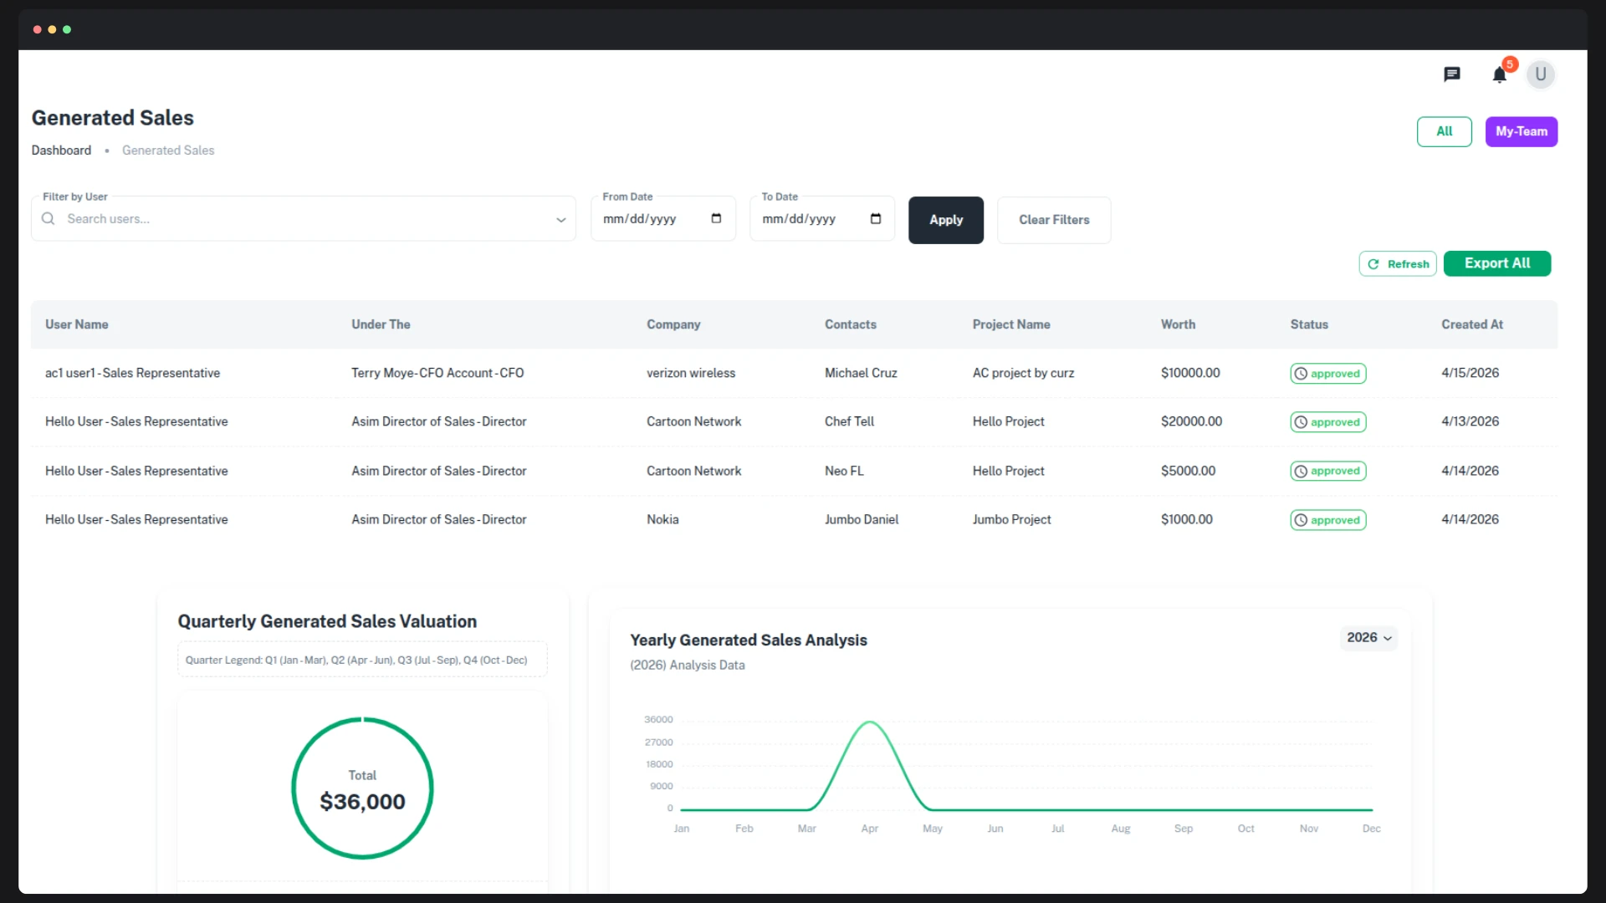
Task: Open the chat messages icon
Action: pos(1452,74)
